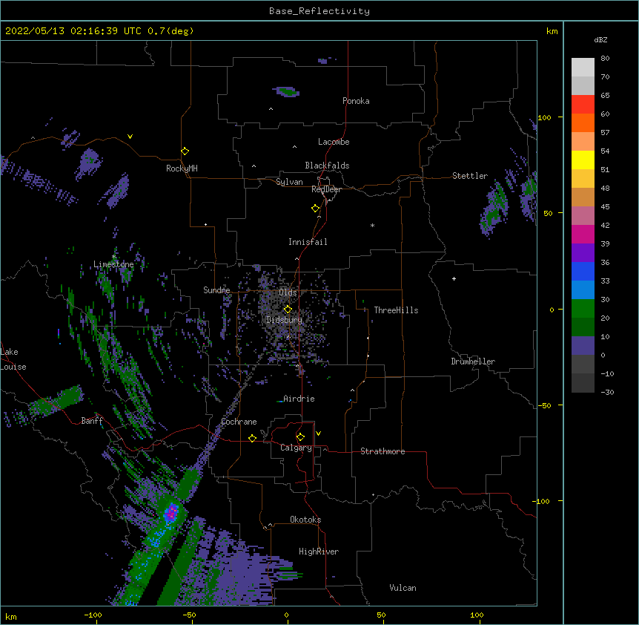This screenshot has height=625, width=639.
Task: Click the 80 value in dBZ legend
Action: point(605,59)
